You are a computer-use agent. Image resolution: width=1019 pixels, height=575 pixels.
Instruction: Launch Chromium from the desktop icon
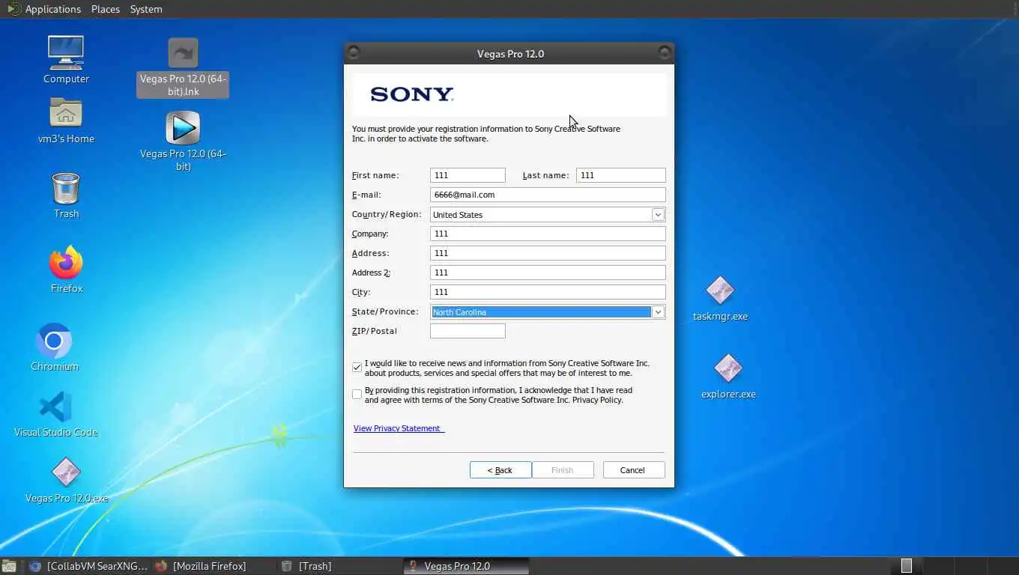[x=54, y=341]
